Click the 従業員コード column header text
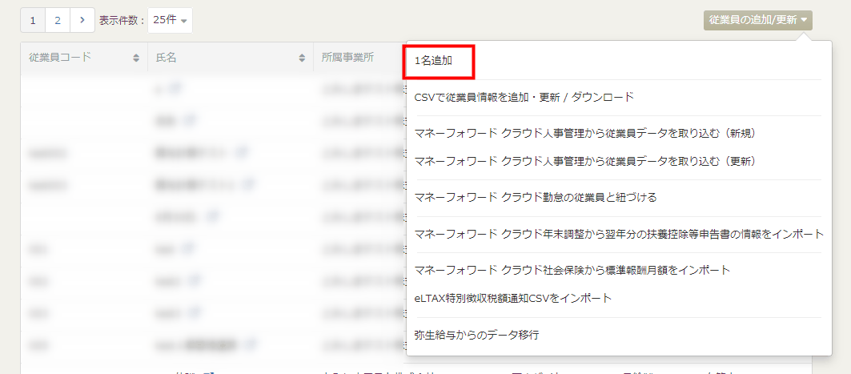The width and height of the screenshot is (851, 374). click(60, 57)
